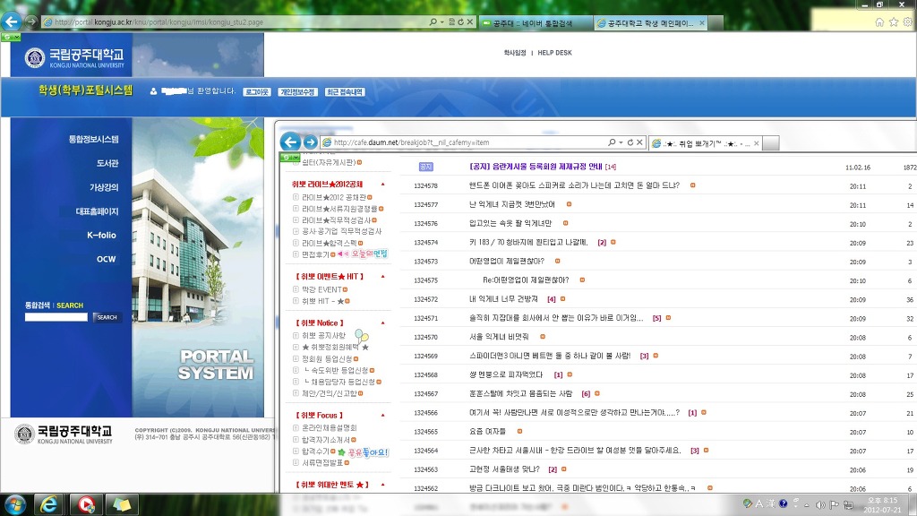Expand the URL autocomplete dropdown in portal window
The height and width of the screenshot is (516, 917).
pos(442,21)
